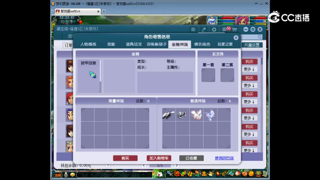Select the 第二套 玄灵珠 slot
Viewport: 320px width, 180px height.
(227, 75)
